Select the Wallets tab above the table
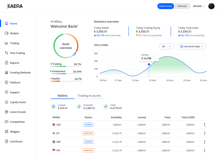This screenshot has height=162, width=221. click(x=62, y=96)
